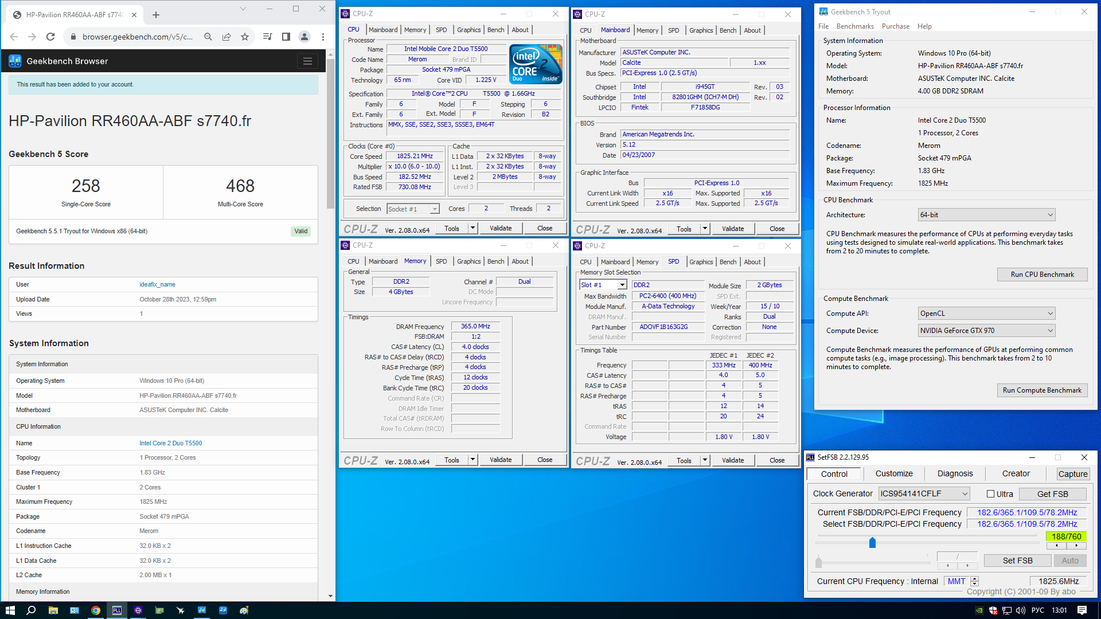
Task: Click Validate in CPU-Z Memory window
Action: pyautogui.click(x=500, y=460)
